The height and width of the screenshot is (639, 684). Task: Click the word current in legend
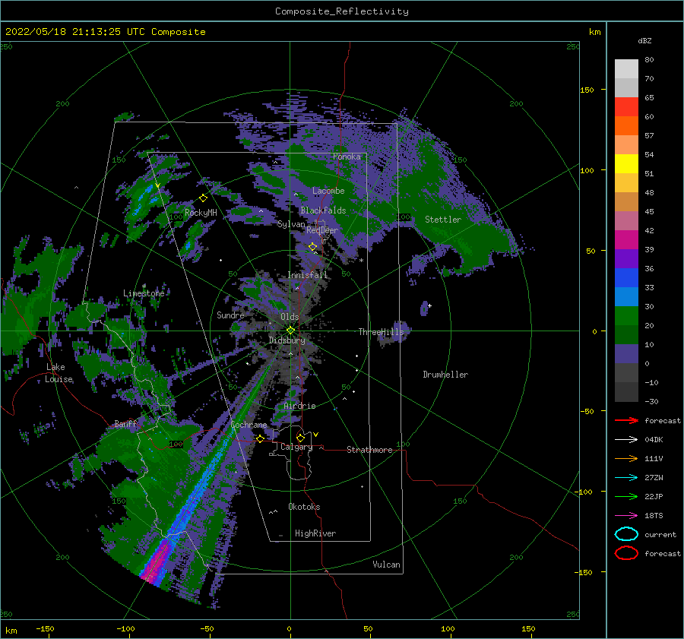(x=660, y=534)
